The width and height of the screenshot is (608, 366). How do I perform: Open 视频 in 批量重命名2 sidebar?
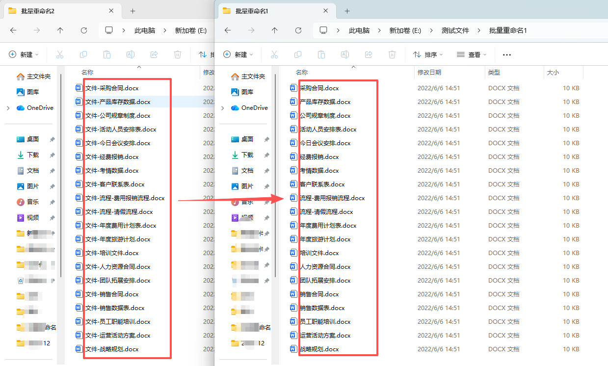coord(28,218)
